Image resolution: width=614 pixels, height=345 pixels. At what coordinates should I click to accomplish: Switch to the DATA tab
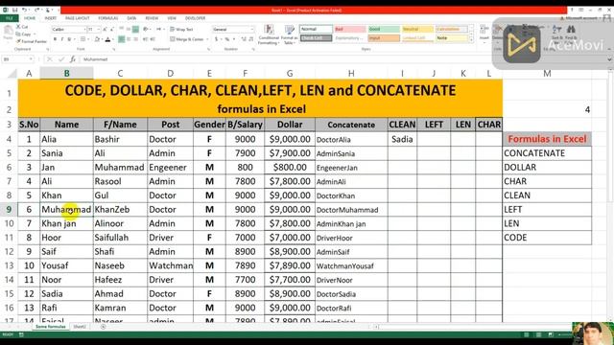tap(131, 18)
